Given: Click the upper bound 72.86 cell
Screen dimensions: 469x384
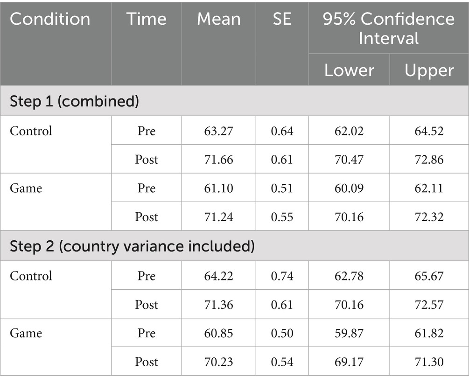Looking at the screenshot, I should pos(429,159).
